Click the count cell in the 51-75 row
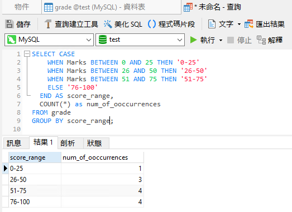Image resolution: width=292 pixels, height=212 pixels. (x=102, y=191)
